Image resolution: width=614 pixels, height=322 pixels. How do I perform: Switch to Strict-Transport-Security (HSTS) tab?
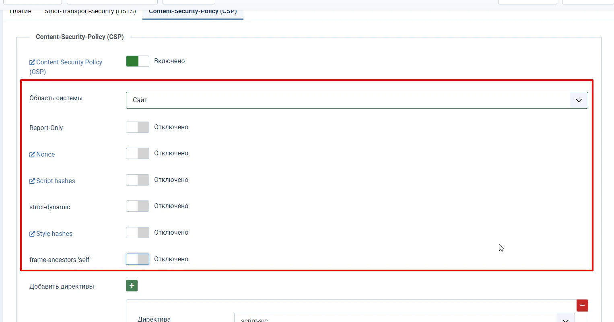tap(90, 11)
